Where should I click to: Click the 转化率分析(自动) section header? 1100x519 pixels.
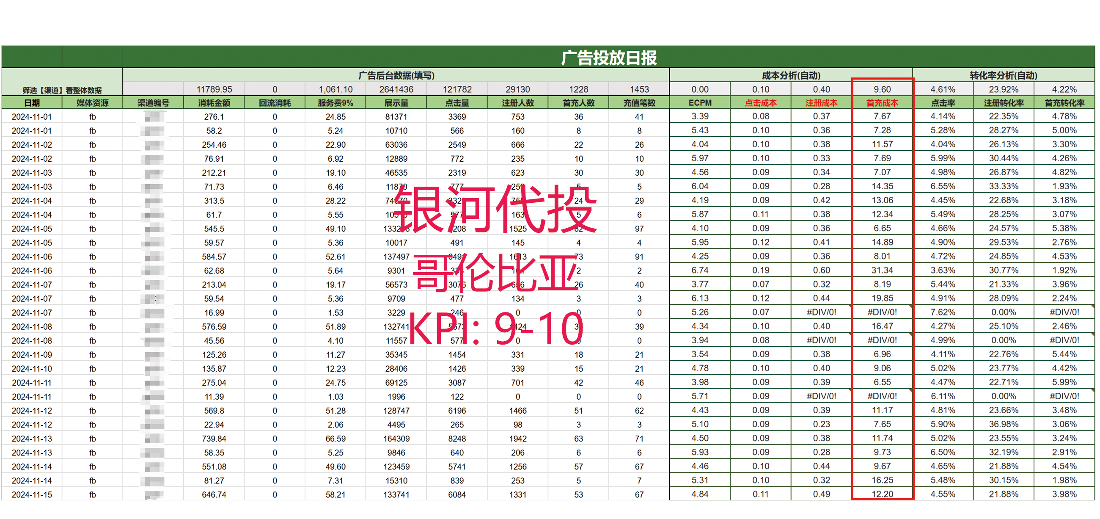point(1004,75)
